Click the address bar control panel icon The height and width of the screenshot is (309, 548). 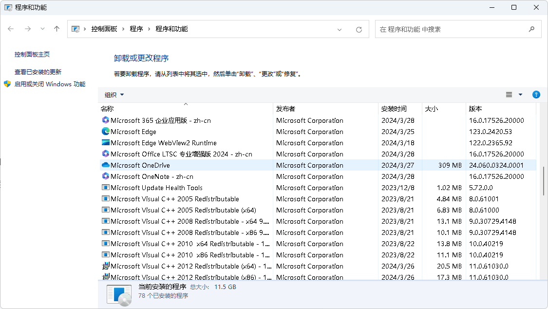coord(75,29)
